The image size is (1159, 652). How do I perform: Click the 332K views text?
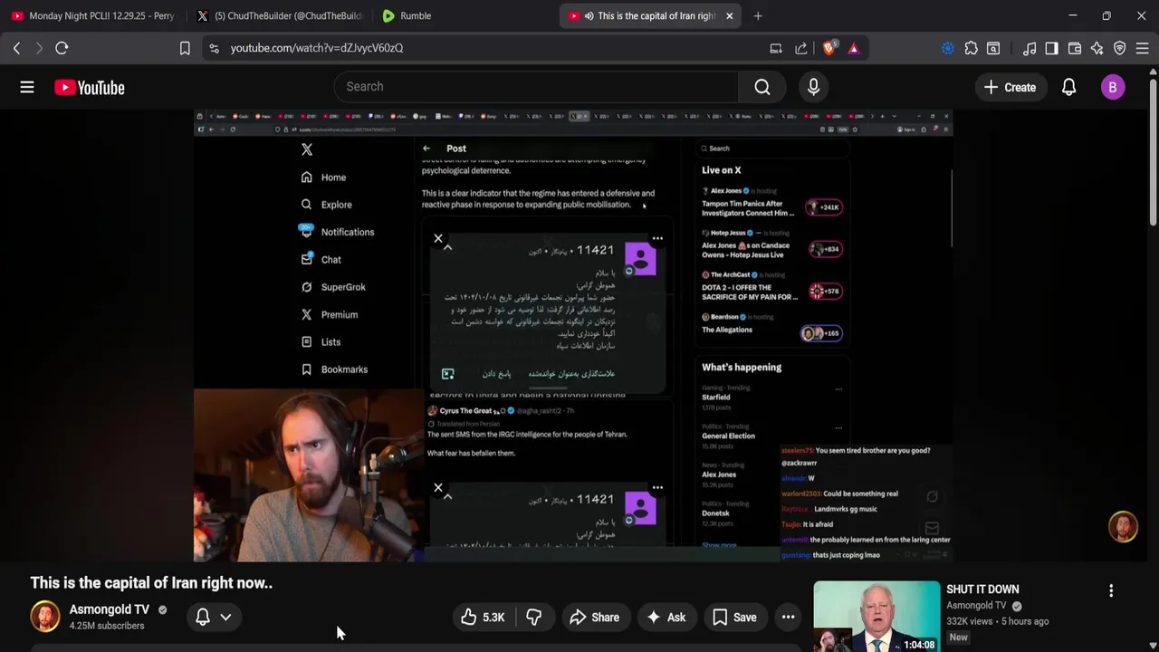(x=969, y=621)
